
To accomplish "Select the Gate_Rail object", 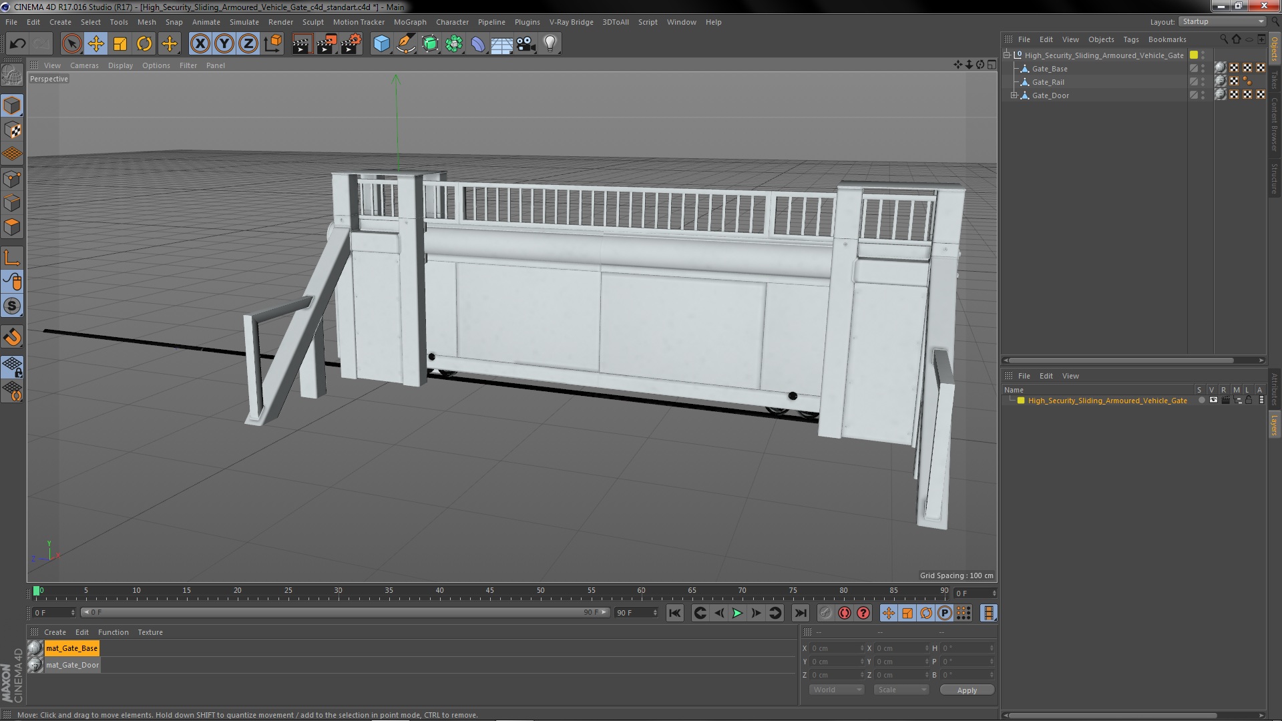I will tap(1048, 82).
